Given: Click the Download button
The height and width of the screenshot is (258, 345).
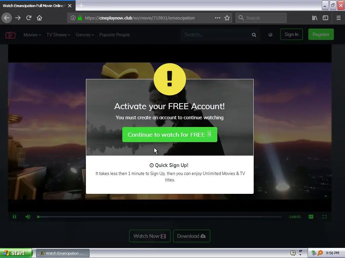Looking at the screenshot, I should [191, 236].
